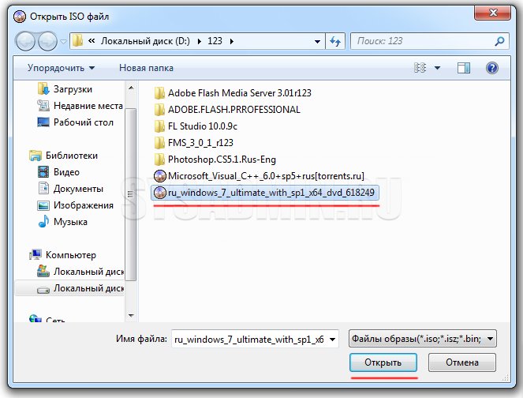523x398 pixels.
Task: Select Загрузки in the navigation pane
Action: [x=73, y=89]
